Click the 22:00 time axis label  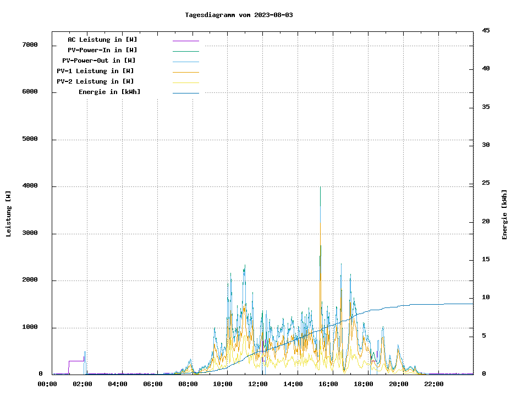pyautogui.click(x=433, y=384)
